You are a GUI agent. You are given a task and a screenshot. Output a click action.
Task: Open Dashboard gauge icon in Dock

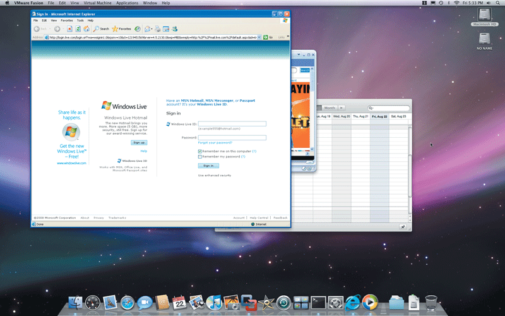tap(93, 303)
